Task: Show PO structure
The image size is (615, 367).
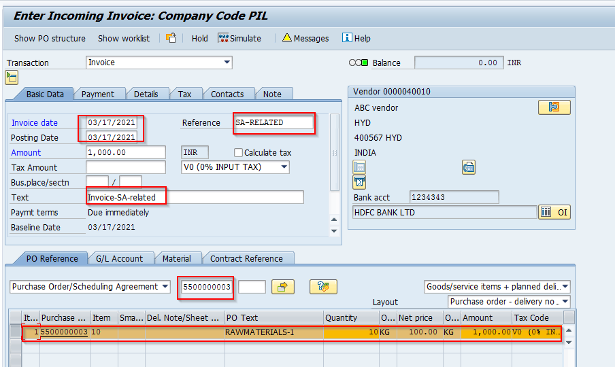Action: 50,38
